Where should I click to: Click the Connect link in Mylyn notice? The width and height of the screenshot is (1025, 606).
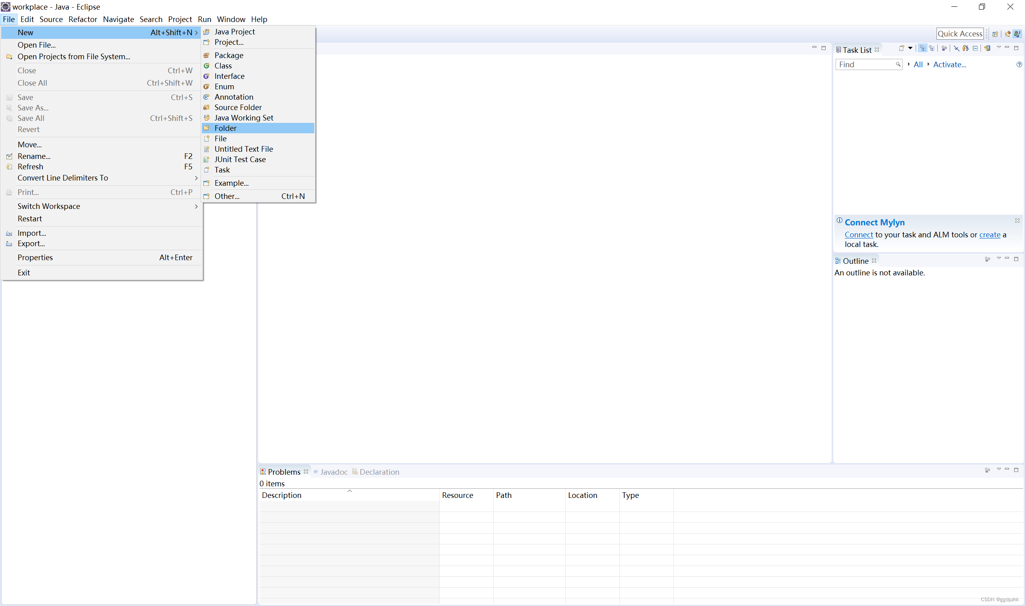tap(859, 235)
